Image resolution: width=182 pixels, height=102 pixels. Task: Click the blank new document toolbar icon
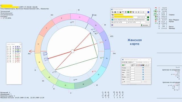pos(118,12)
